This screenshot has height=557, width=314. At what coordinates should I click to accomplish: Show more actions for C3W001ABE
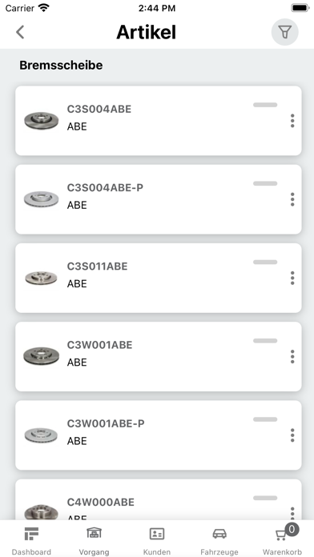tap(292, 357)
